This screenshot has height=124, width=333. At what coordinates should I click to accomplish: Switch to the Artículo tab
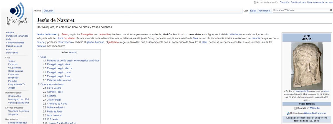coord(37,11)
